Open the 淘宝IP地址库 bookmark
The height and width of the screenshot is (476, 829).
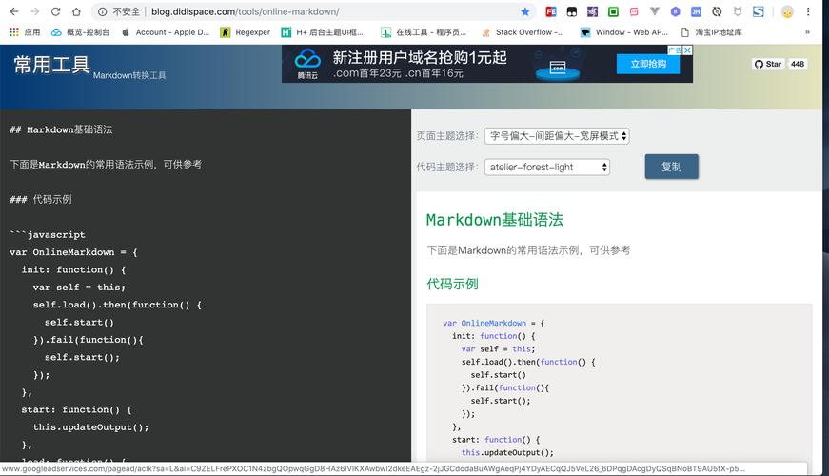[712, 32]
